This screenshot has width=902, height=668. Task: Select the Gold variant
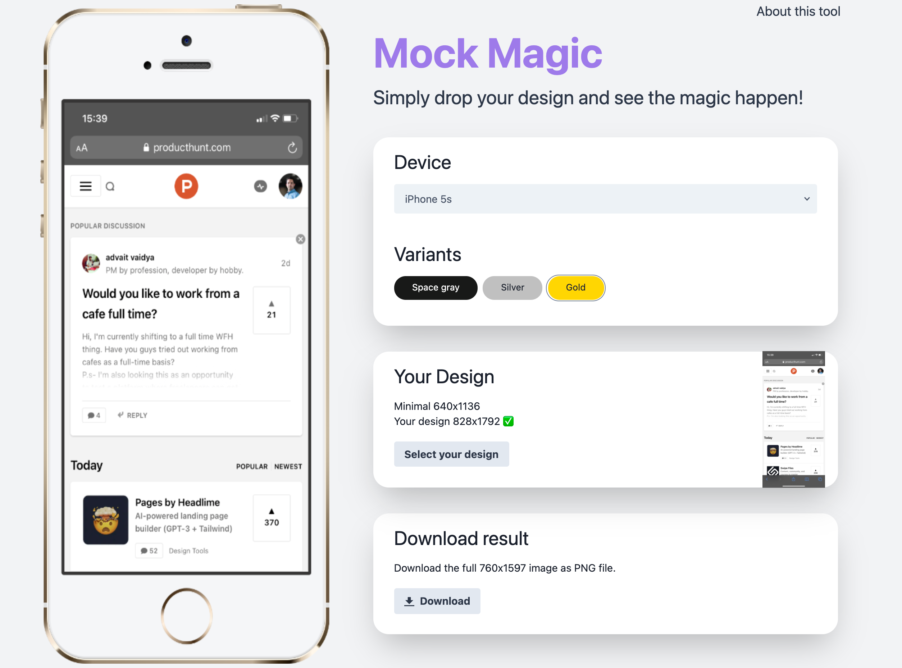point(575,286)
